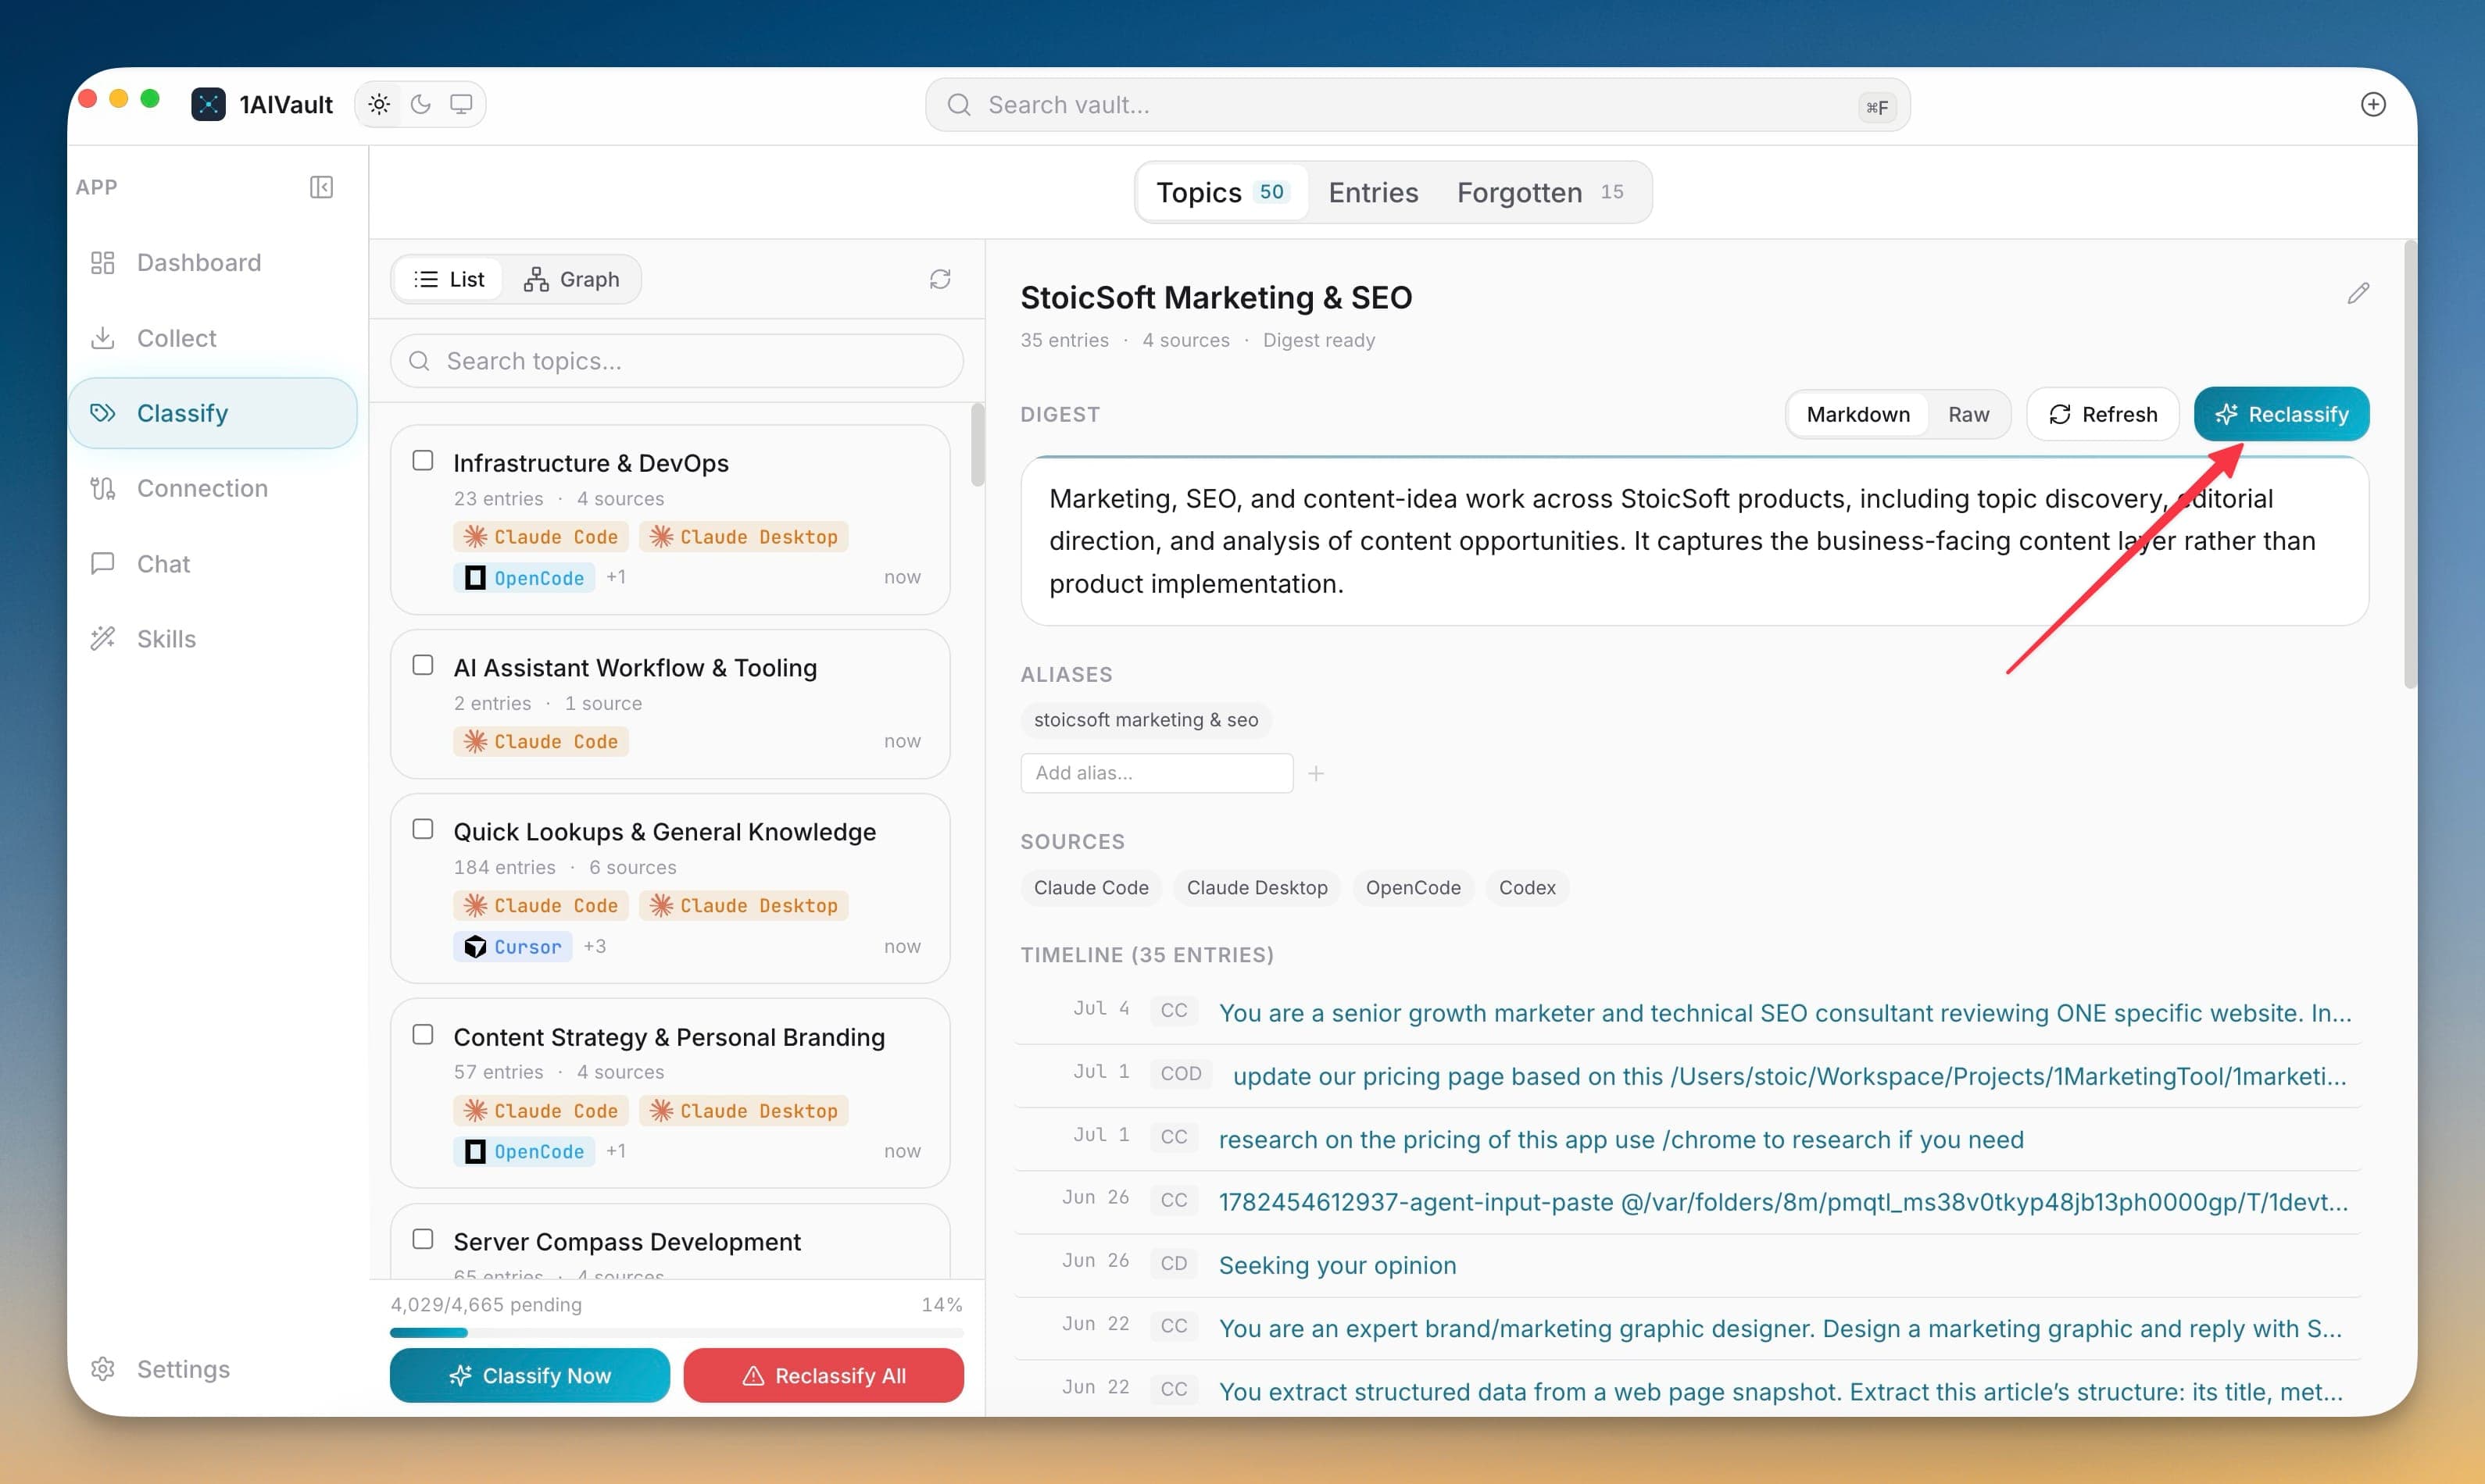Open update our pricing page entry
This screenshot has width=2485, height=1484.
1689,1075
